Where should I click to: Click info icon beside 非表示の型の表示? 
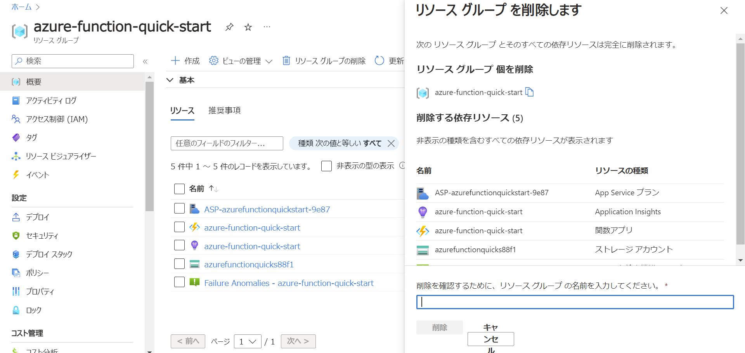pyautogui.click(x=402, y=165)
